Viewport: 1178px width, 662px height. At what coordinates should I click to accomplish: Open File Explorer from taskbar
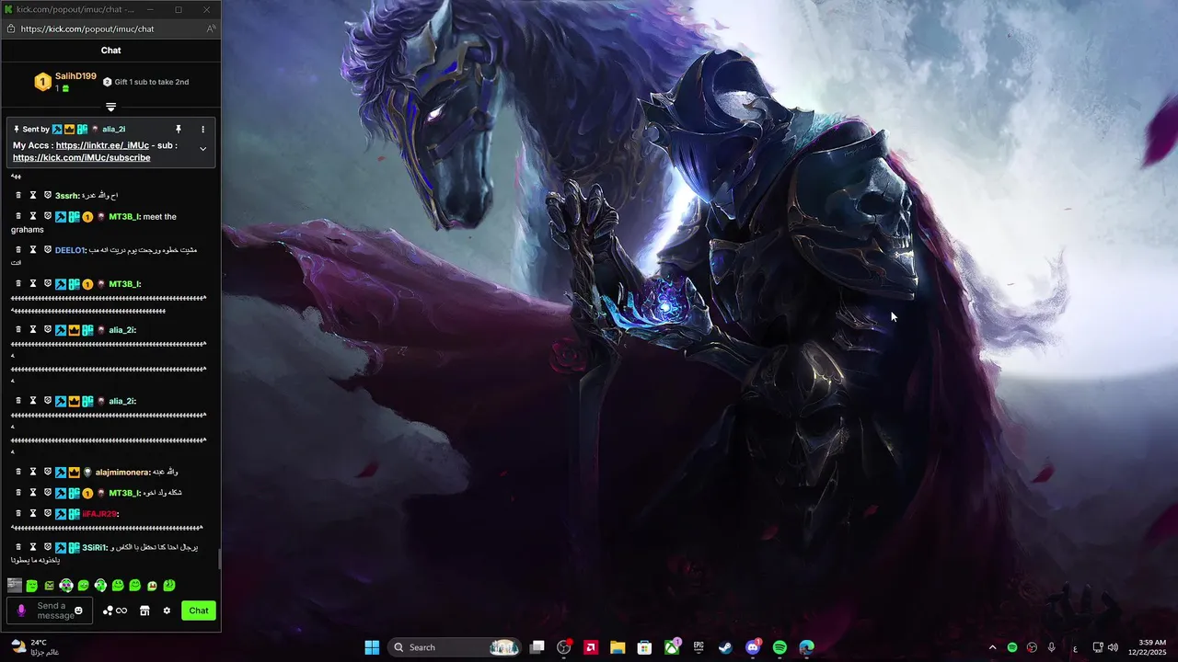618,647
